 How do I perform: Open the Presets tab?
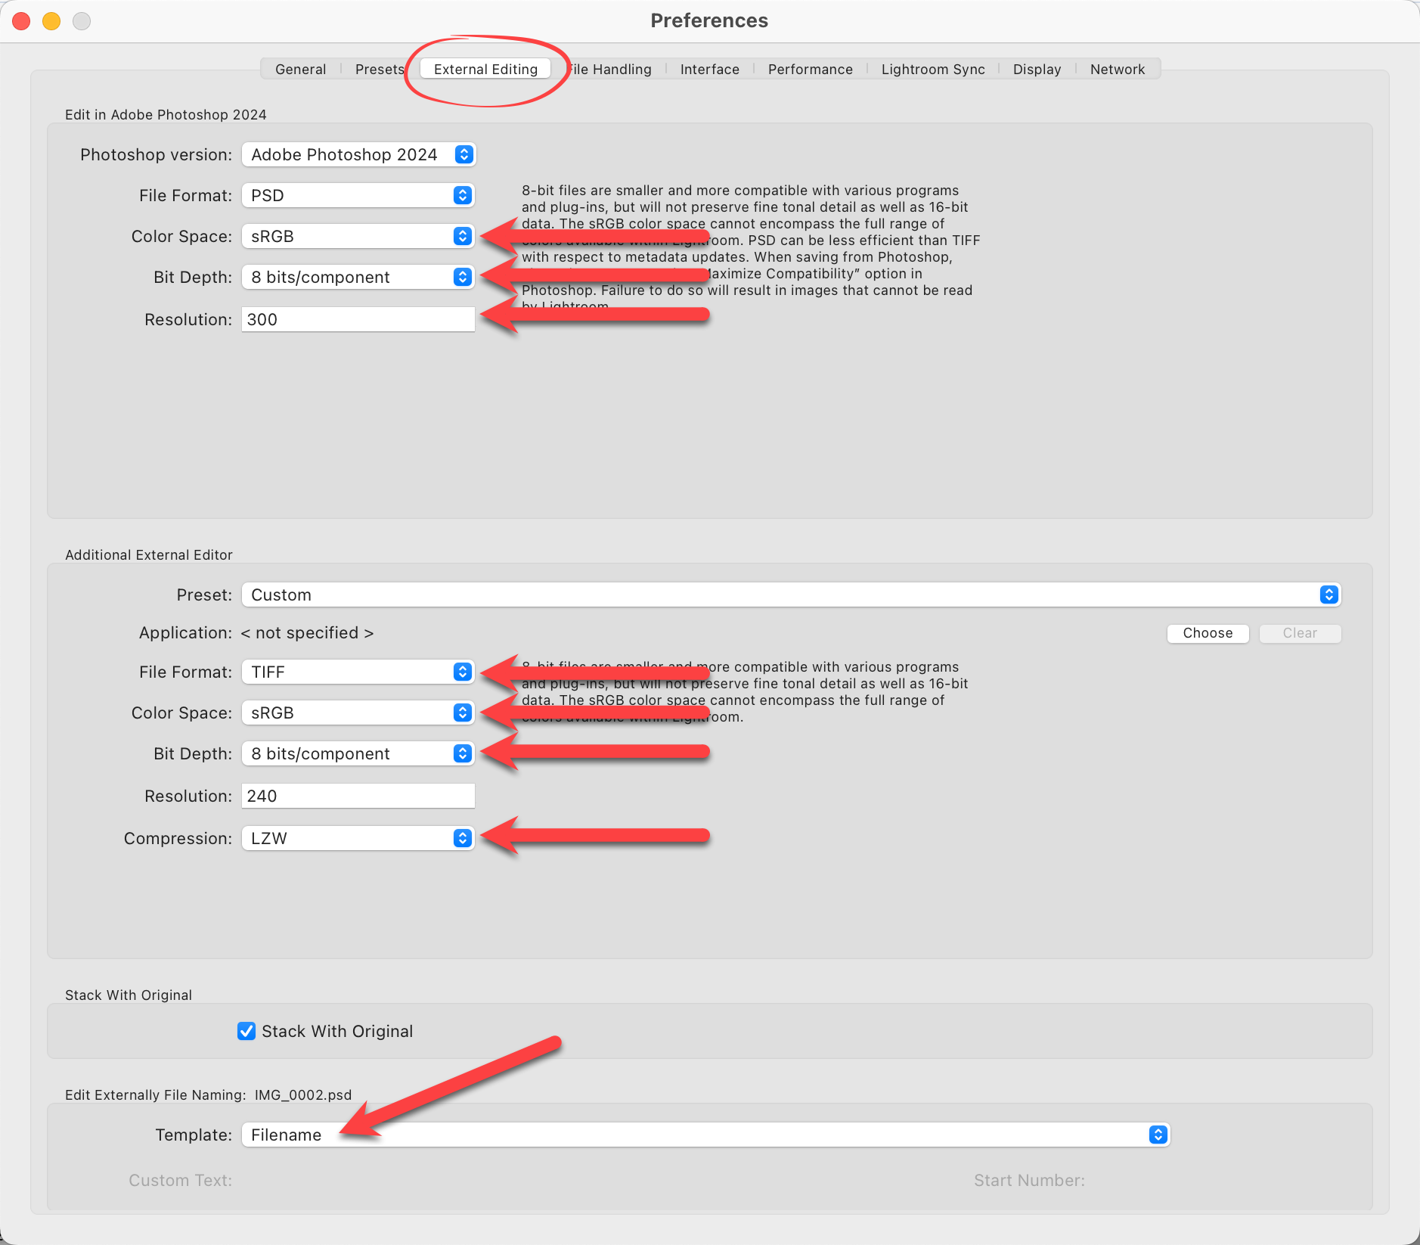pos(379,69)
